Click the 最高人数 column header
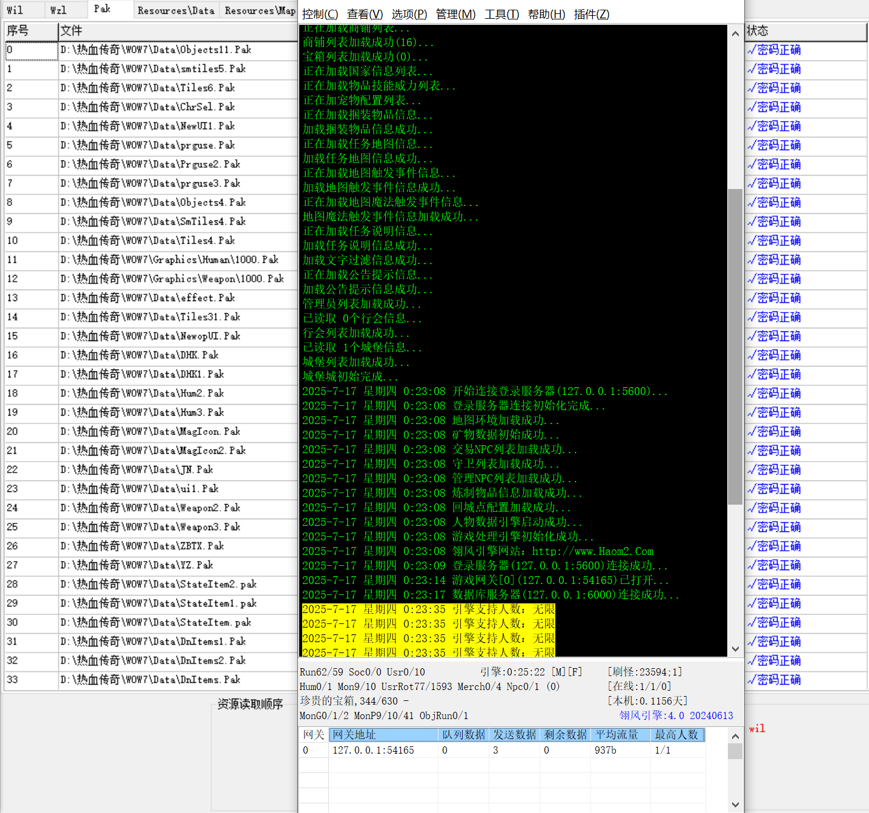Image resolution: width=869 pixels, height=813 pixels. point(678,735)
